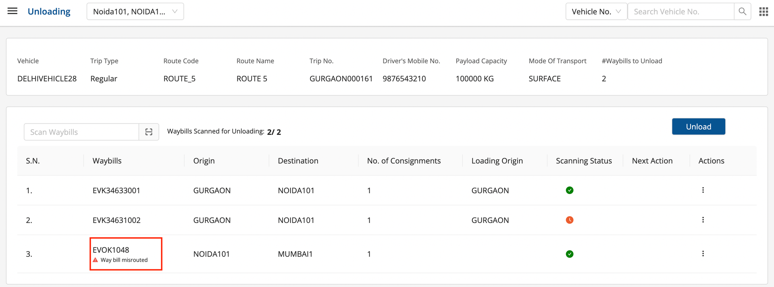Click the misrouted warning icon under EVOK1048
The image size is (774, 287).
pyautogui.click(x=96, y=260)
